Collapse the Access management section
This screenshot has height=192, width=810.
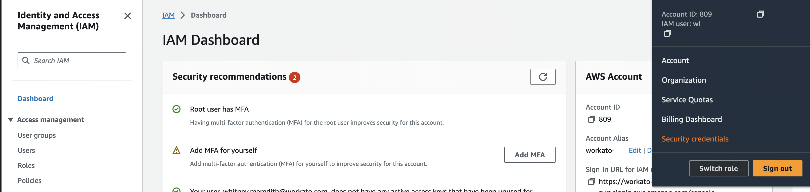pos(10,119)
